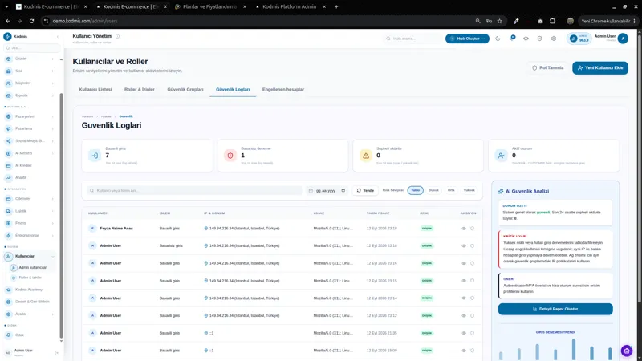View details eye icon for Feyza Naime Anaç row
Image resolution: width=642 pixels, height=361 pixels.
[x=464, y=229]
